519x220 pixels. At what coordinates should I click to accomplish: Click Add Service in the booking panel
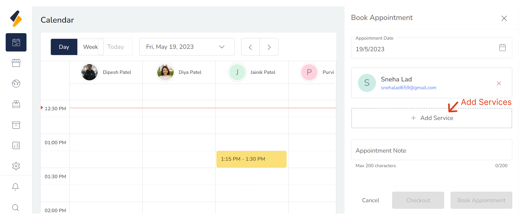click(x=431, y=118)
